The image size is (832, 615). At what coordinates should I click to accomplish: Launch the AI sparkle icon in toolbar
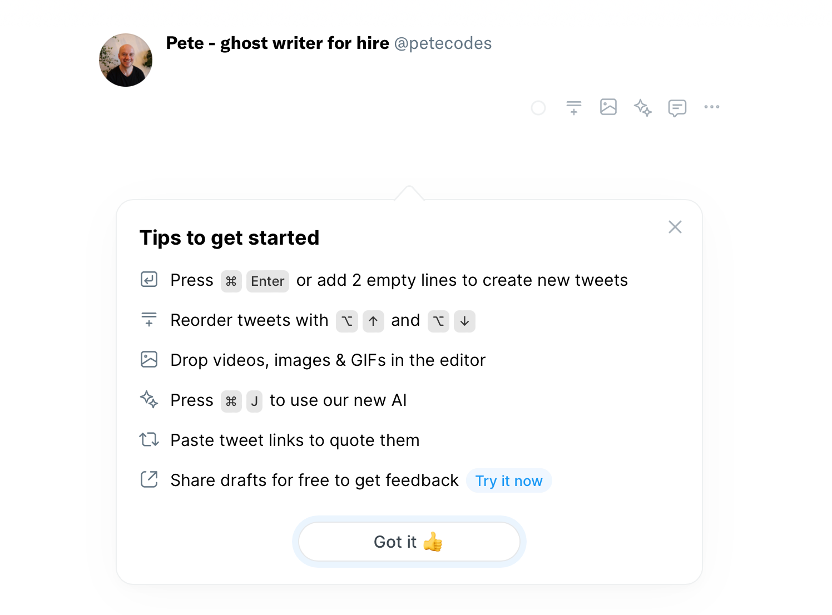[643, 107]
